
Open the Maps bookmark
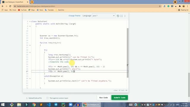point(32,10)
